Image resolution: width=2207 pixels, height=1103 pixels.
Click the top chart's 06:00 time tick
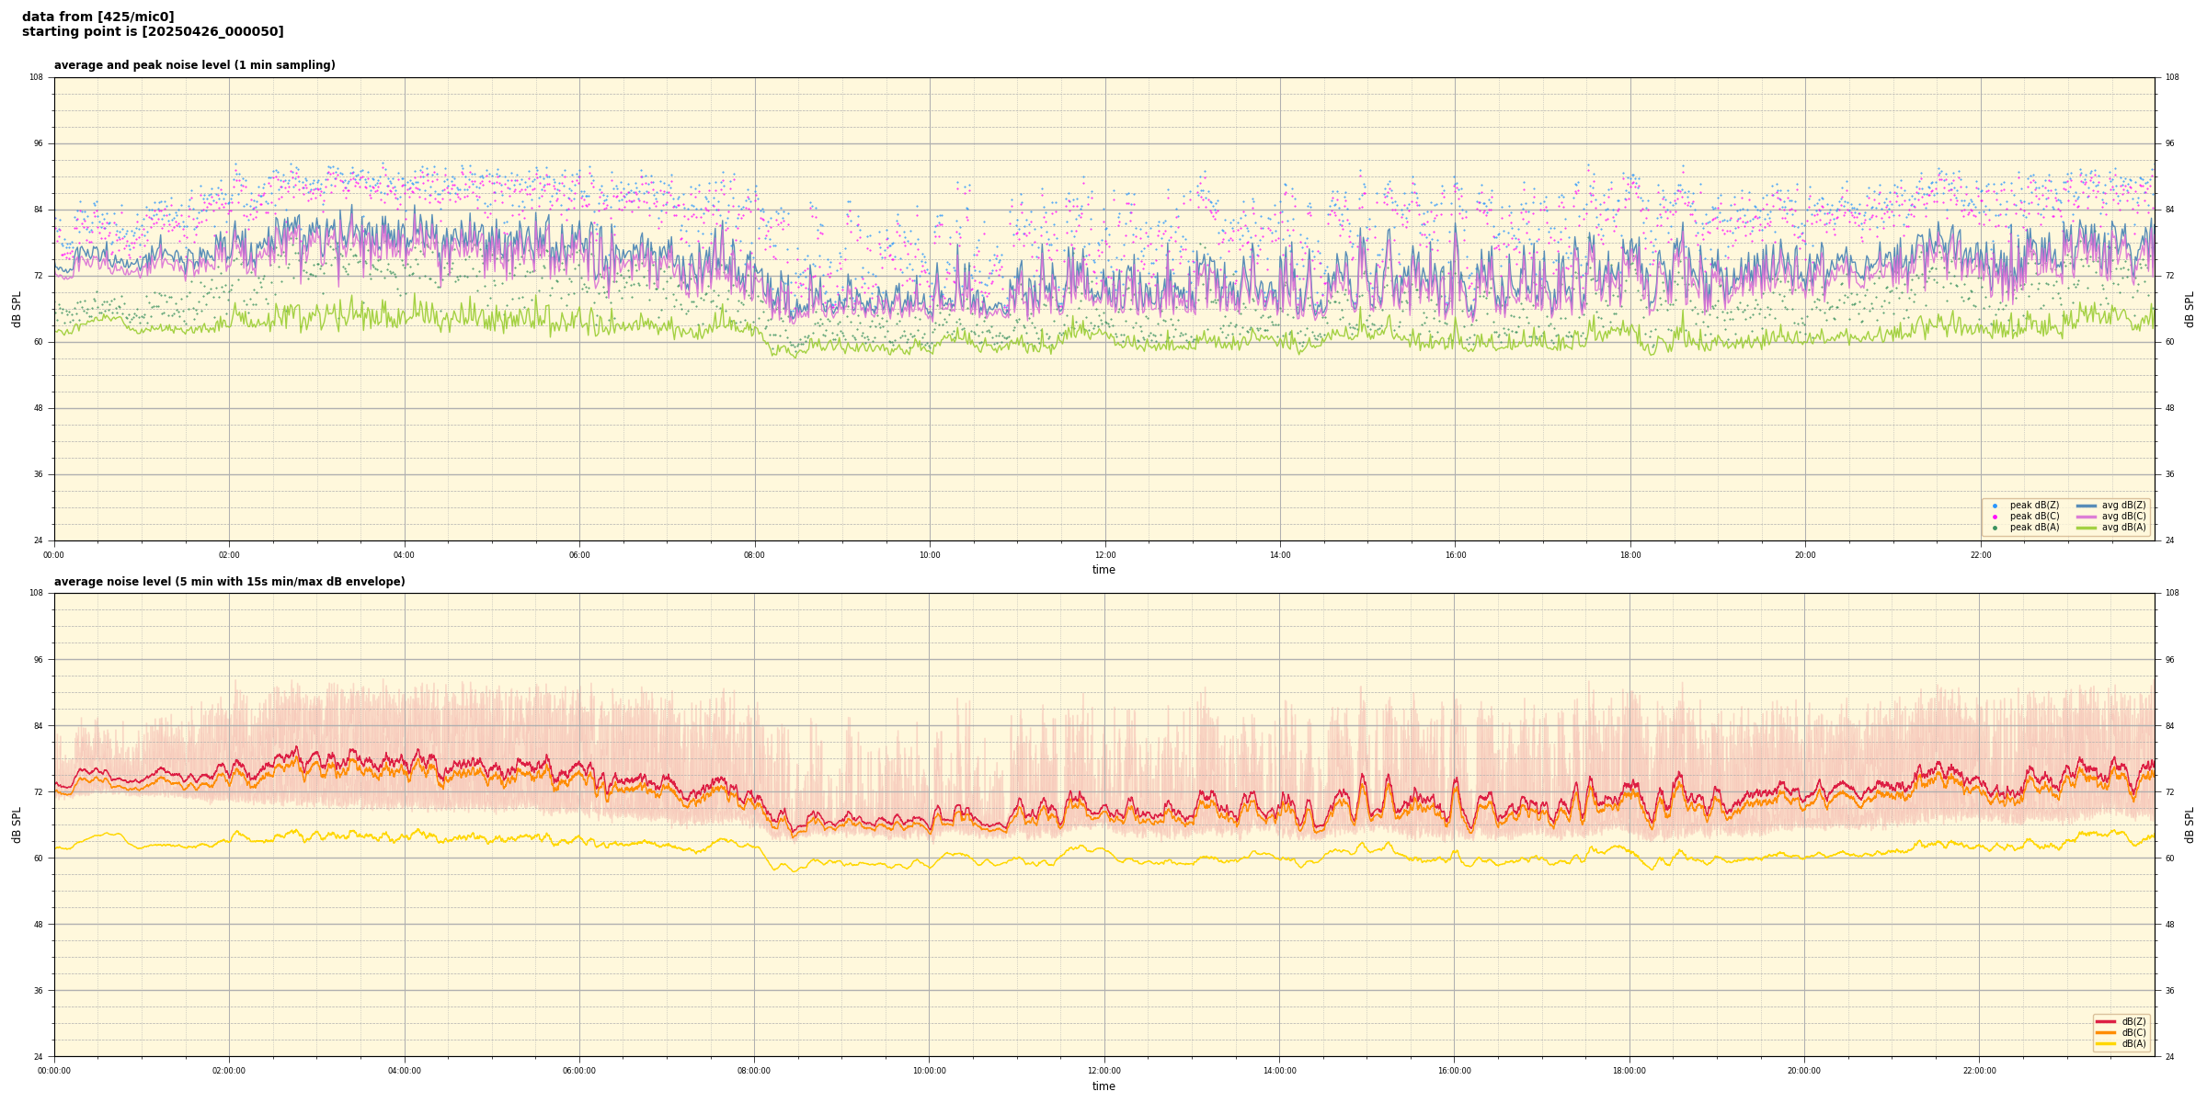[579, 555]
